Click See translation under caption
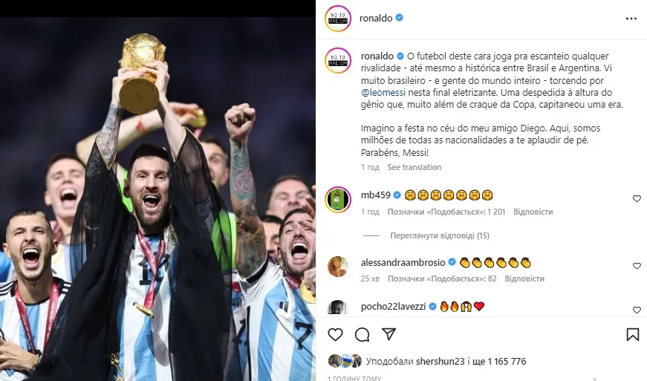Screen dimensions: 647x381 [414, 167]
